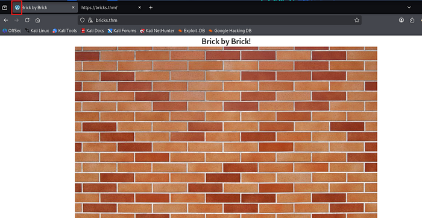422x218 pixels.
Task: Go forward to the next page
Action: 16,20
